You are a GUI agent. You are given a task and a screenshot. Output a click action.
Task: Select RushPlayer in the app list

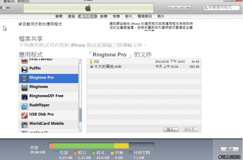pyautogui.click(x=49, y=106)
